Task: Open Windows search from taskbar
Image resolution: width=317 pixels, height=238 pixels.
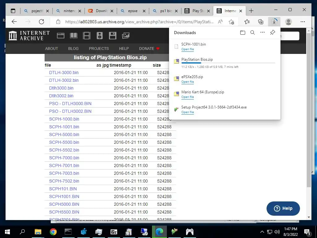Action: (22, 232)
